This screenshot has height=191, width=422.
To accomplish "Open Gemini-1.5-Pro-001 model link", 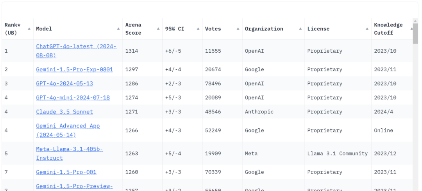I will click(x=66, y=172).
